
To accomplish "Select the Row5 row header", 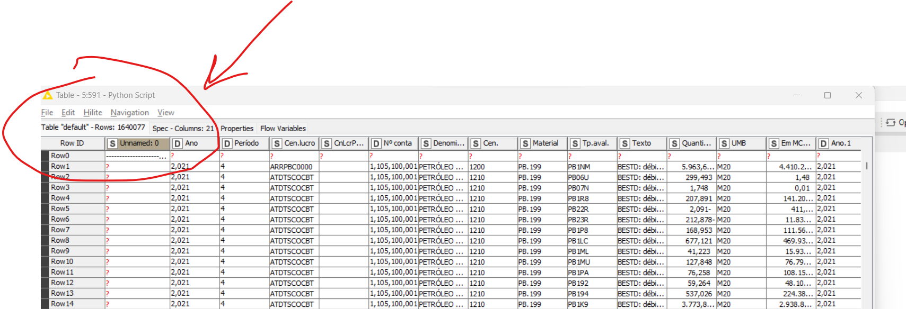I will 60,208.
